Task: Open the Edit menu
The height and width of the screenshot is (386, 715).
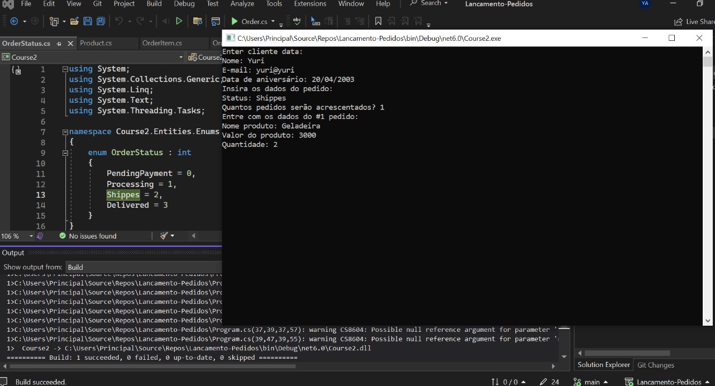Action: (x=49, y=3)
